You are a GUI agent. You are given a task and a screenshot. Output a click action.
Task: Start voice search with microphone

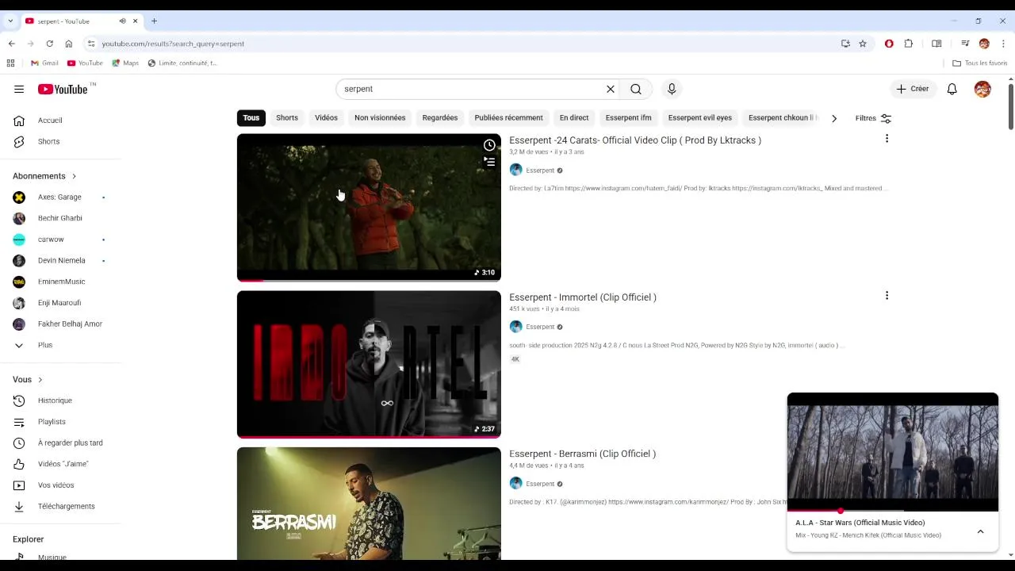(x=672, y=89)
